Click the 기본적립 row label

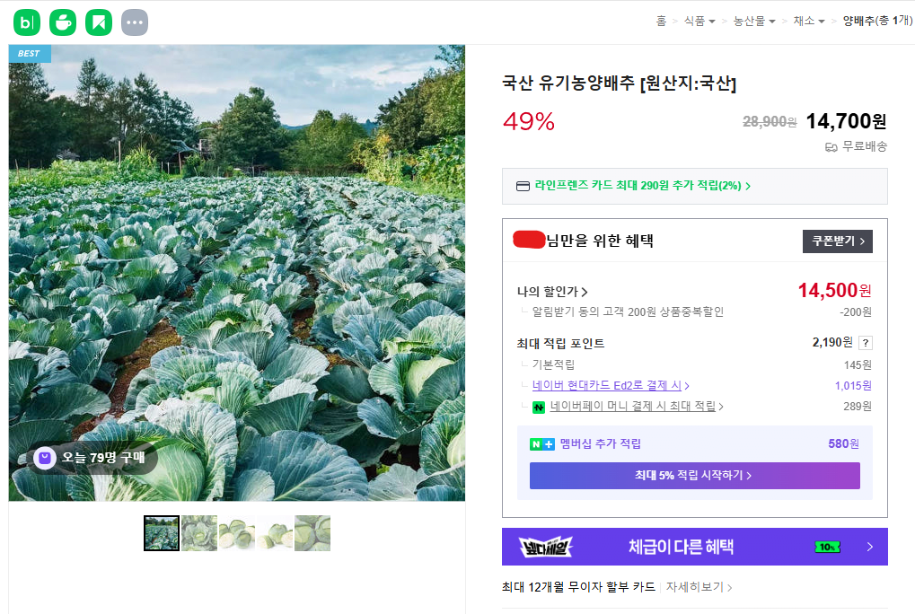[x=553, y=365]
